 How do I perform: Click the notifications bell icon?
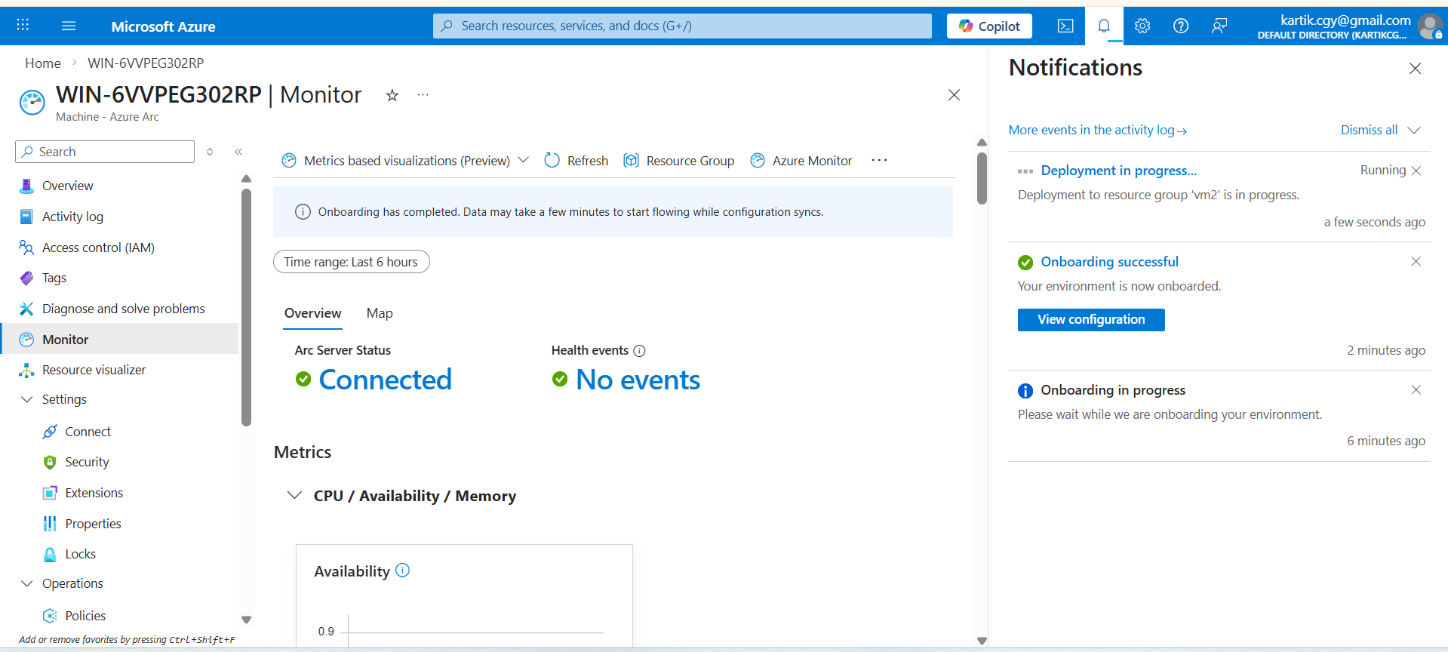pyautogui.click(x=1104, y=26)
